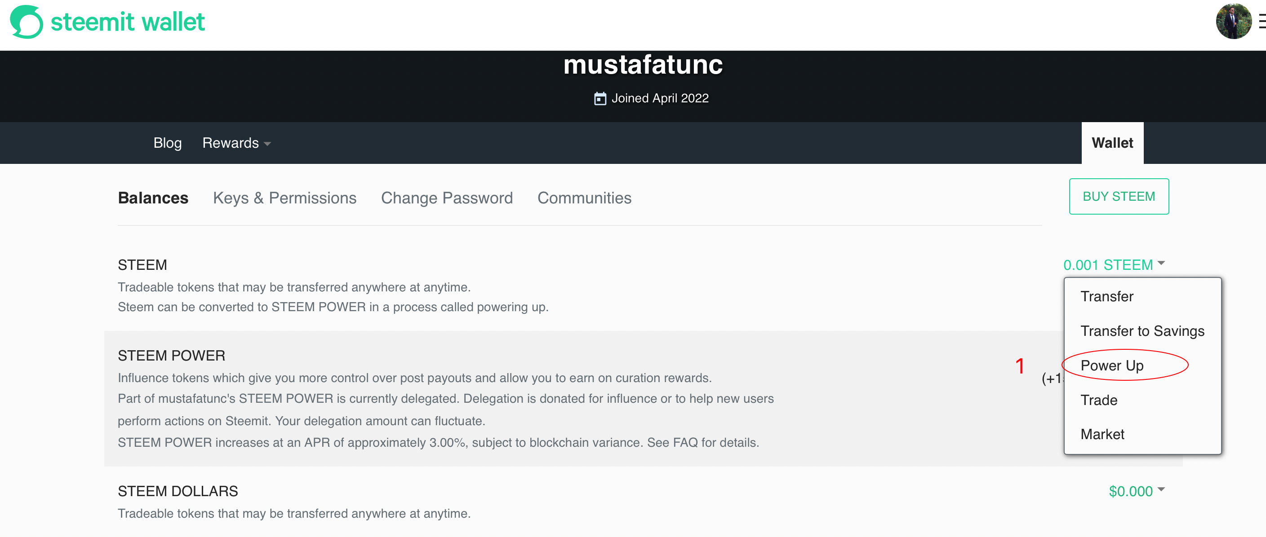Image resolution: width=1266 pixels, height=537 pixels.
Task: Click the steemit wallet title text
Action: pyautogui.click(x=128, y=22)
